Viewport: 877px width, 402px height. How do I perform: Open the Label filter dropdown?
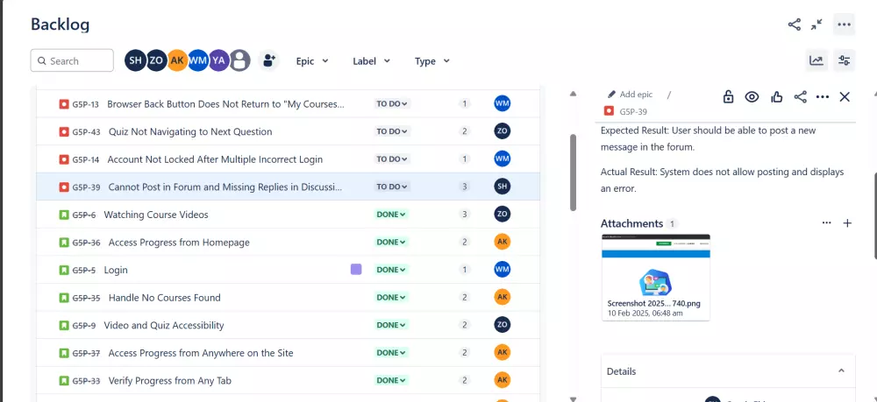tap(371, 60)
